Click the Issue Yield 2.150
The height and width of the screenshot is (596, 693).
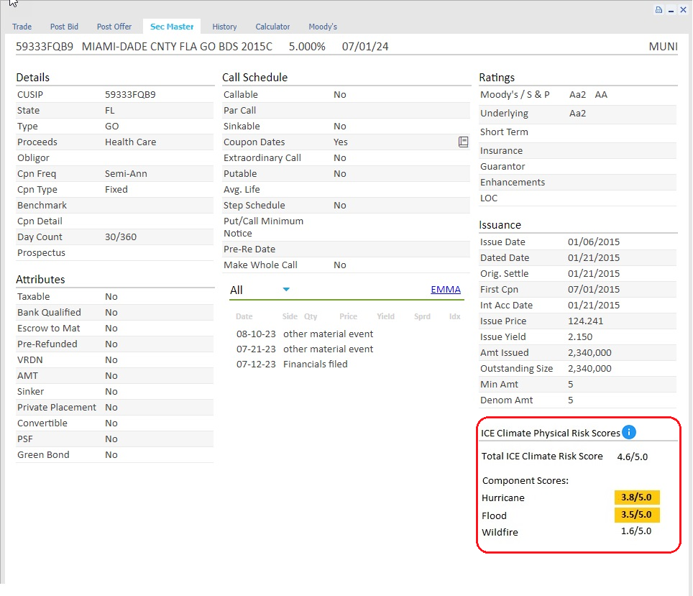pyautogui.click(x=580, y=337)
